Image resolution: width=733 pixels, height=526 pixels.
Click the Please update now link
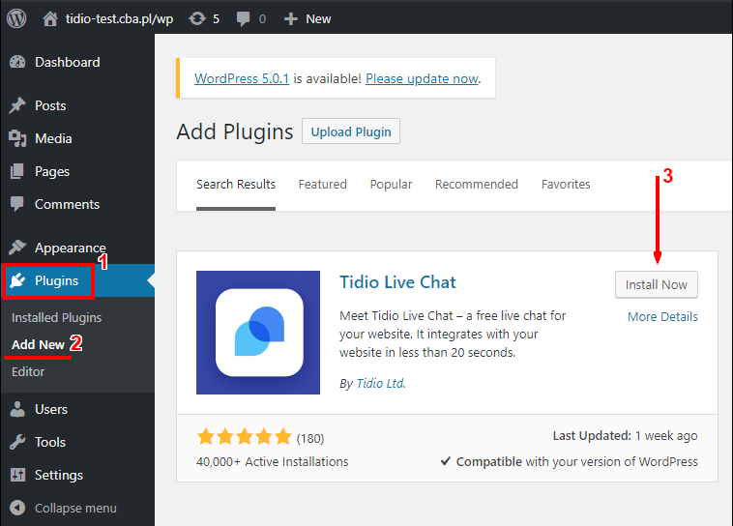tap(422, 78)
